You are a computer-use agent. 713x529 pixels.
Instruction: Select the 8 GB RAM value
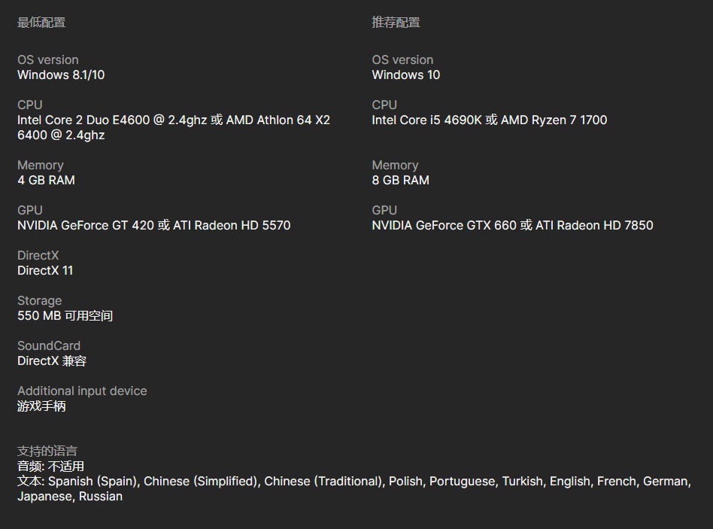pyautogui.click(x=401, y=180)
